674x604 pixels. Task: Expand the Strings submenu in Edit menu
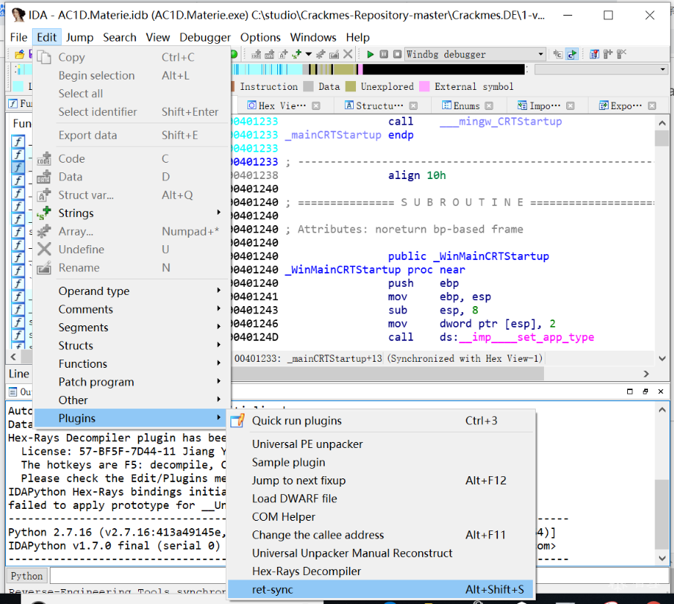point(131,213)
